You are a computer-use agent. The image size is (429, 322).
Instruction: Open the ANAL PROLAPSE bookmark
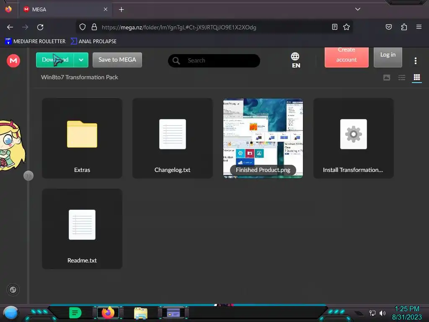click(93, 42)
